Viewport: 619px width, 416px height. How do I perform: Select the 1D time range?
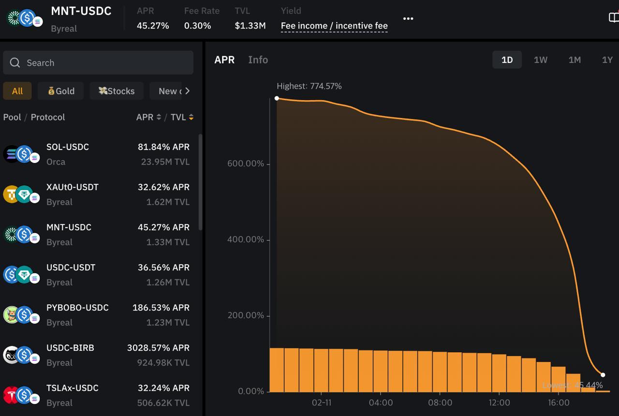(507, 60)
